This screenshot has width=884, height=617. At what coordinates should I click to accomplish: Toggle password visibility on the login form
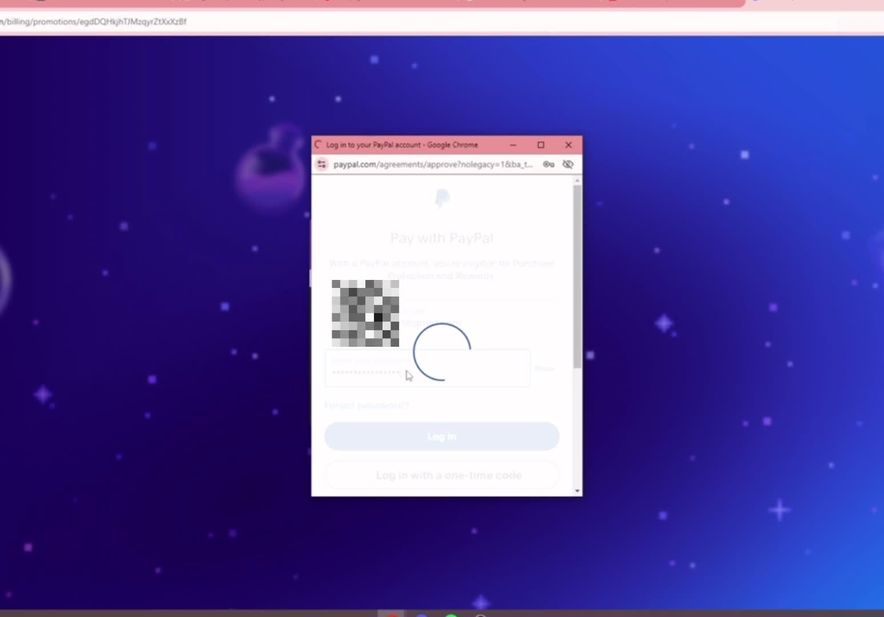point(544,368)
